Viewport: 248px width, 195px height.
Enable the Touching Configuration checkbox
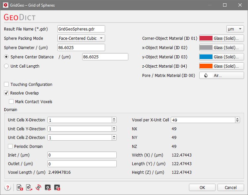click(6, 85)
